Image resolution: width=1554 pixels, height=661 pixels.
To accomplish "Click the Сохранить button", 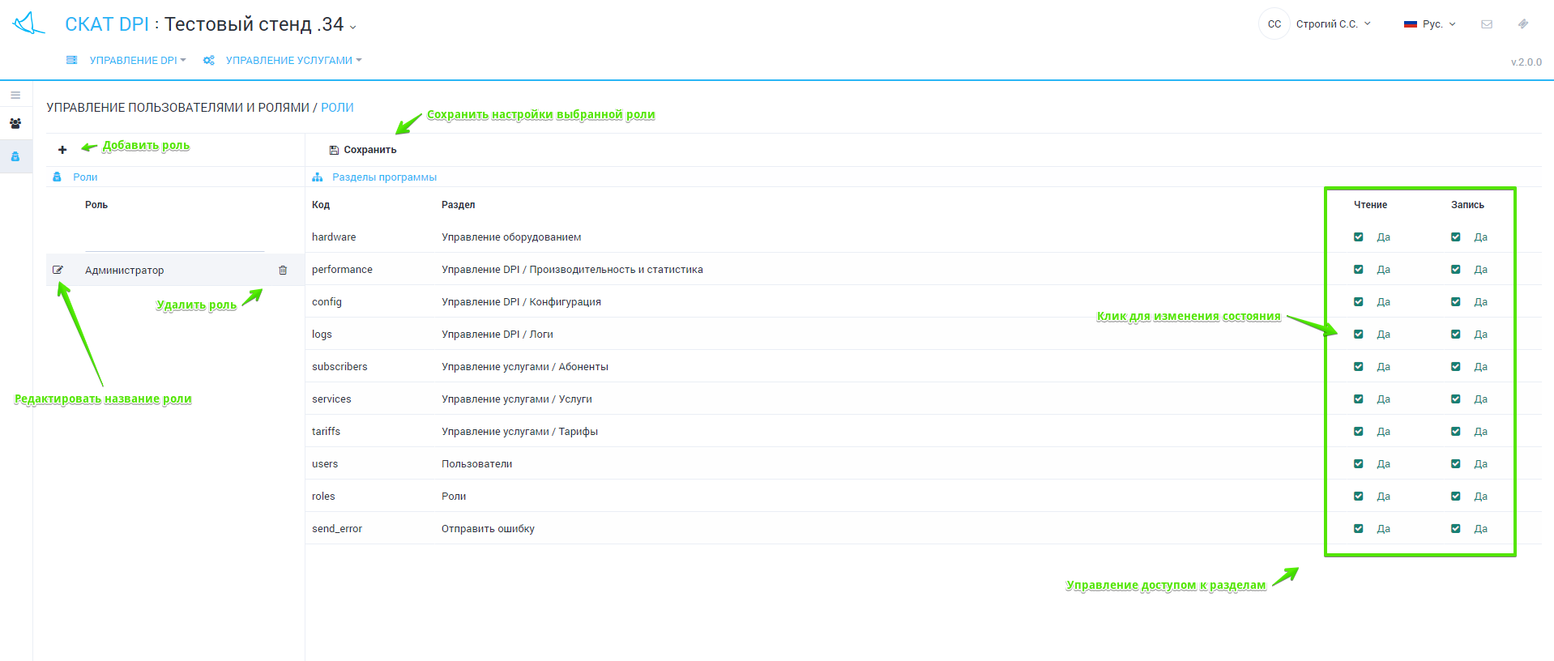I will coord(363,150).
